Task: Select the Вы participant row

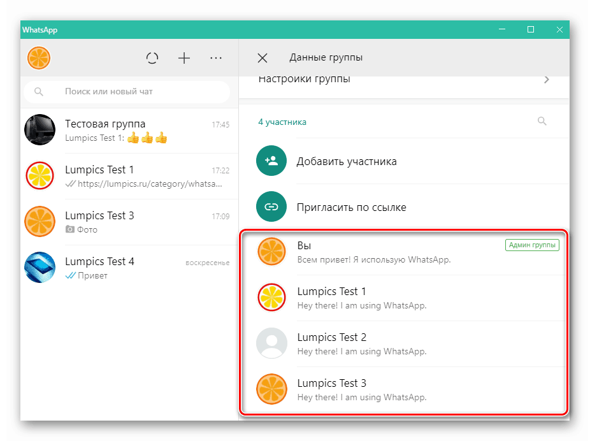Action: [x=404, y=252]
